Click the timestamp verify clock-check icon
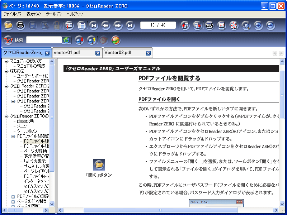 (x=116, y=40)
